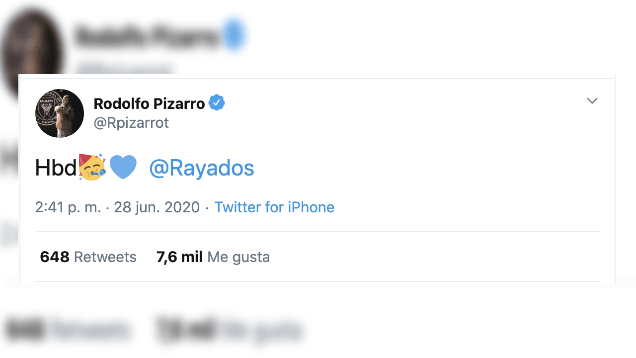Click the Twitter for iPhone source link
Viewport: 636px width, 358px height.
point(274,207)
